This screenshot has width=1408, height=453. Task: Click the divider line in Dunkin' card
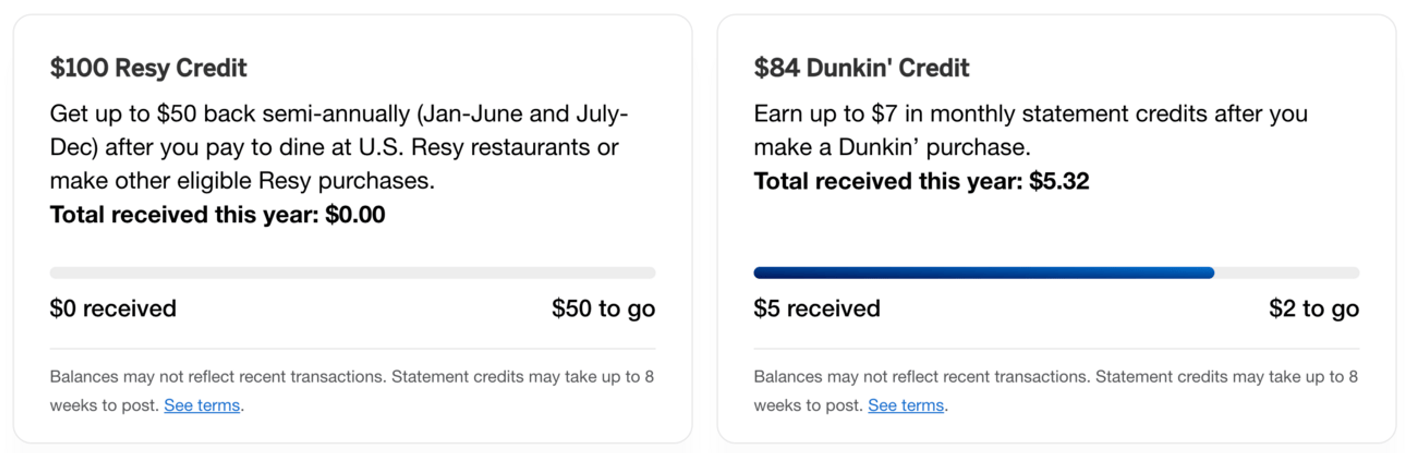[x=1056, y=349]
